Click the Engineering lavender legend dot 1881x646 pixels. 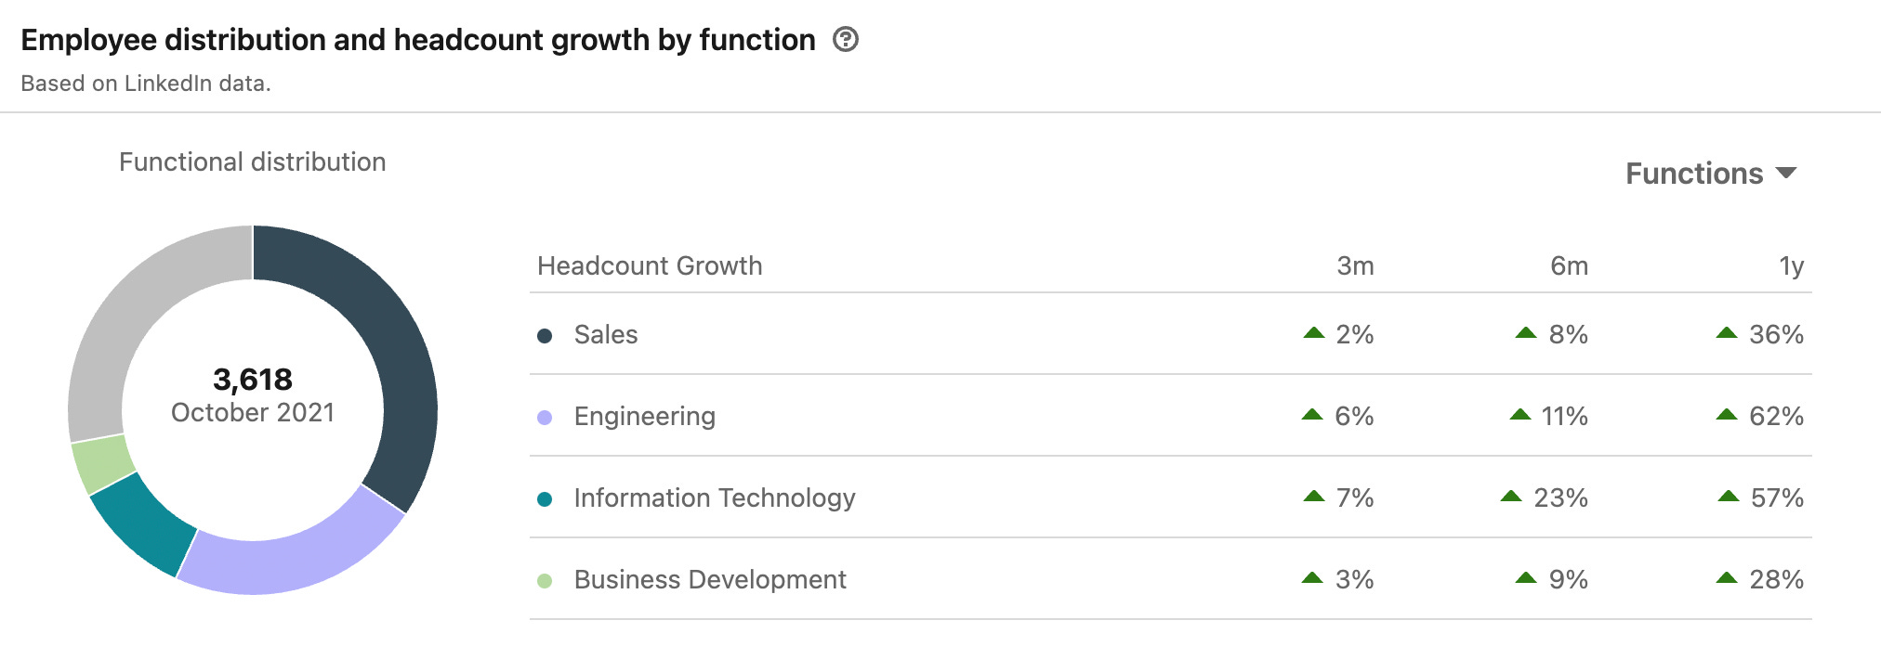pyautogui.click(x=545, y=418)
